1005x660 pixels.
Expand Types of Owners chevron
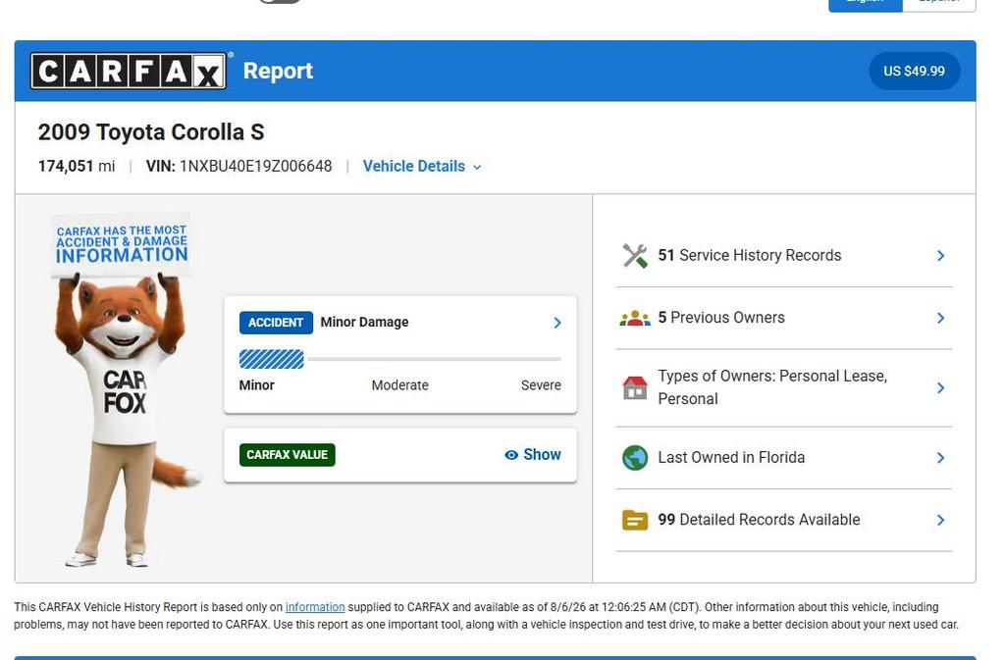(940, 387)
